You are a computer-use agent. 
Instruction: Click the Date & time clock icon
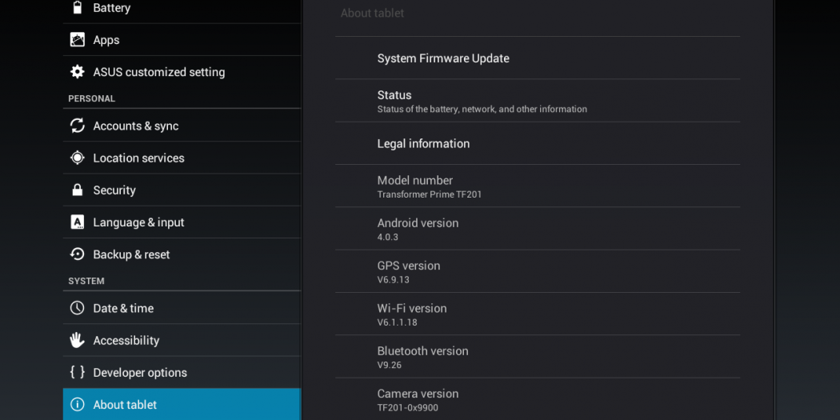pos(78,308)
